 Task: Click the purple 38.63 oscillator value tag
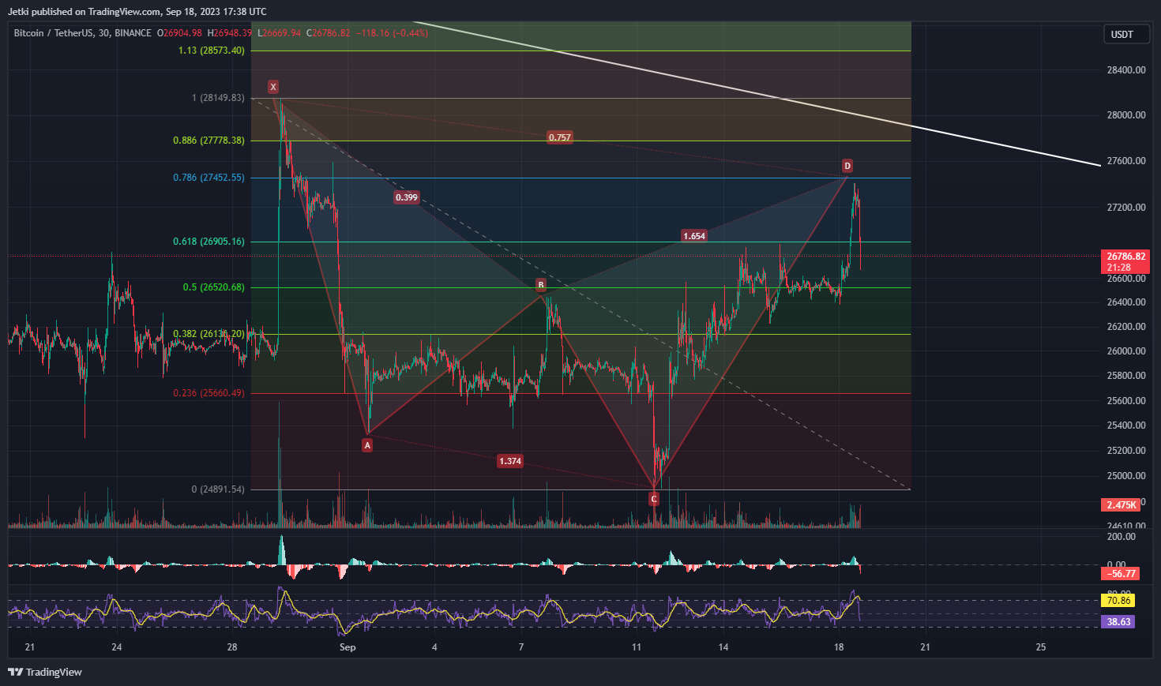click(1118, 622)
